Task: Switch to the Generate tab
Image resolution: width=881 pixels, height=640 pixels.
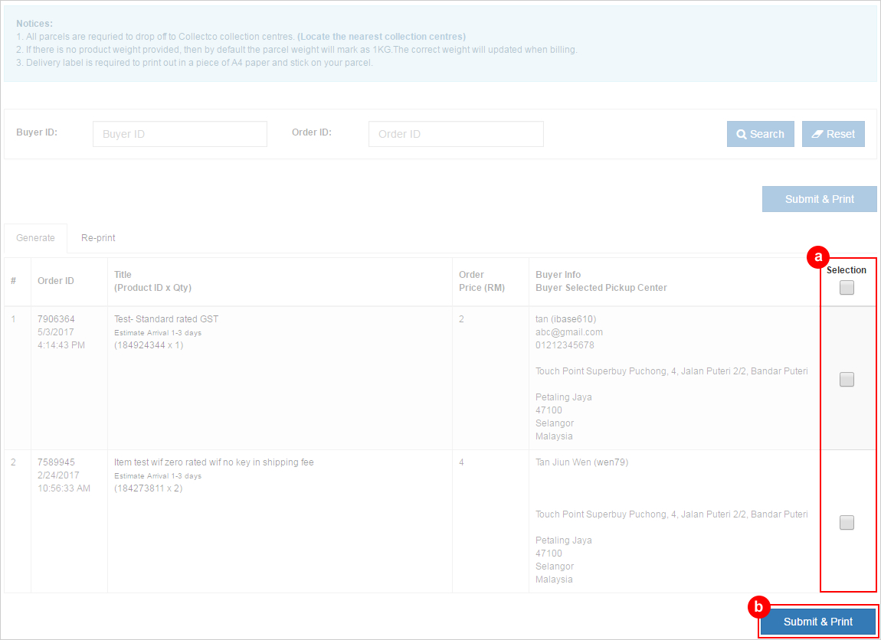Action: point(35,238)
